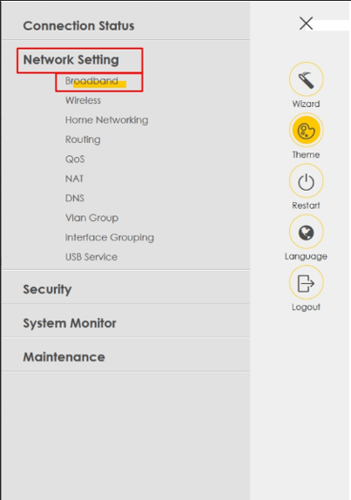Screen dimensions: 351x500
Task: Click the Restart power icon
Action: [x=306, y=181]
